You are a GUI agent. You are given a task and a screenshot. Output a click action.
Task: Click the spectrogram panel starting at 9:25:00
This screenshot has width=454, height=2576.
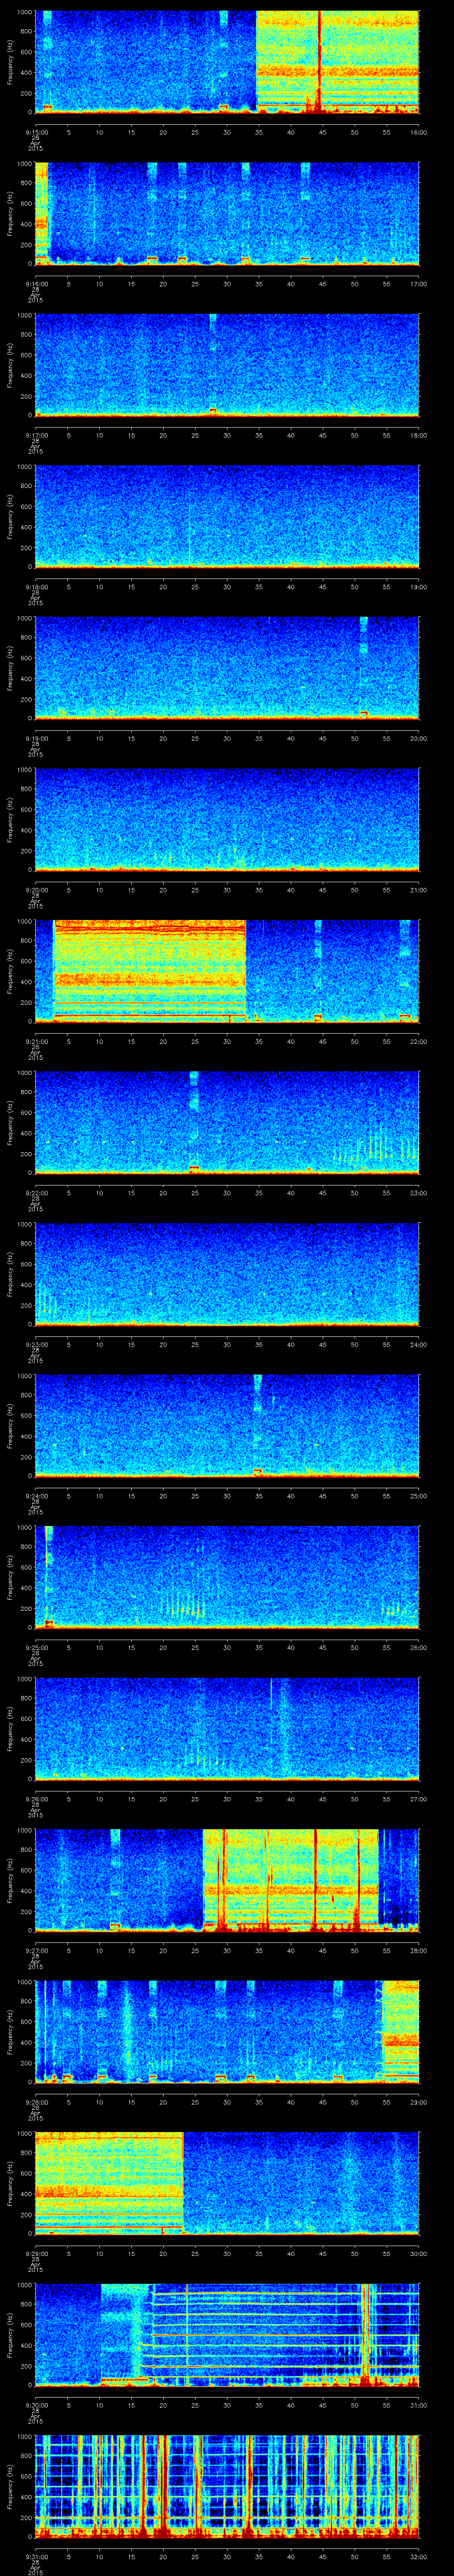pos(227,1577)
